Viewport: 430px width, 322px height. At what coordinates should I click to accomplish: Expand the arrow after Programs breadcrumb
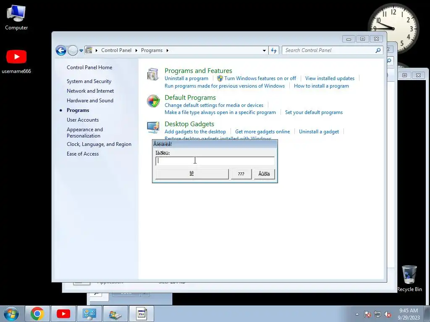167,50
